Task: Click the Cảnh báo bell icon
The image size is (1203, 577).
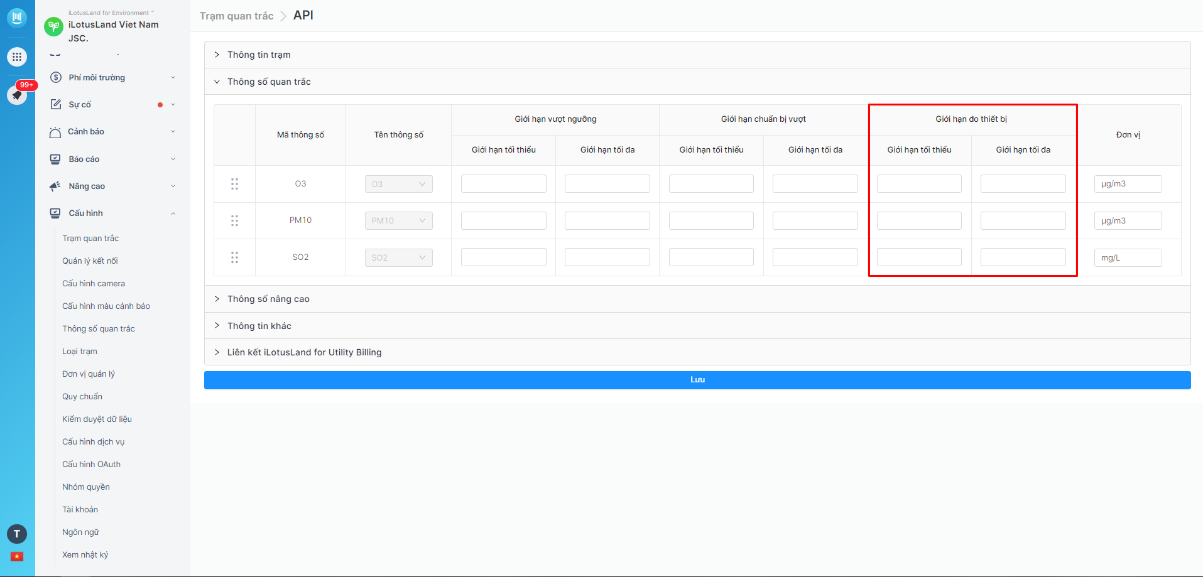Action: (55, 132)
